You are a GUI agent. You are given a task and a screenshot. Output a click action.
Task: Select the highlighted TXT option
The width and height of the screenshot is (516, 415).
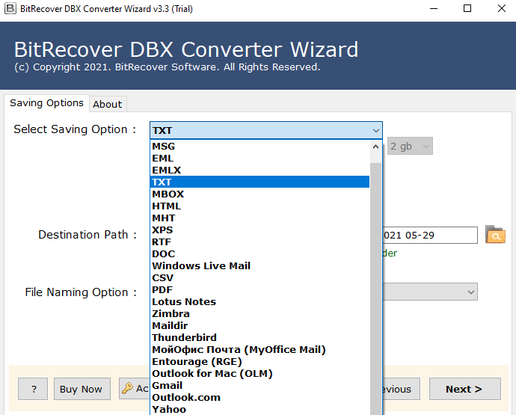259,182
